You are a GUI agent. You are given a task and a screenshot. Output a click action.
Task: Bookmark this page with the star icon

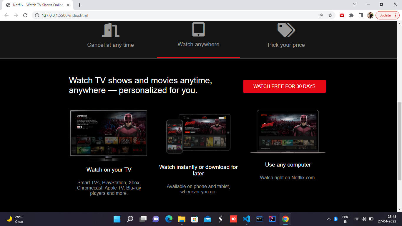(x=330, y=15)
